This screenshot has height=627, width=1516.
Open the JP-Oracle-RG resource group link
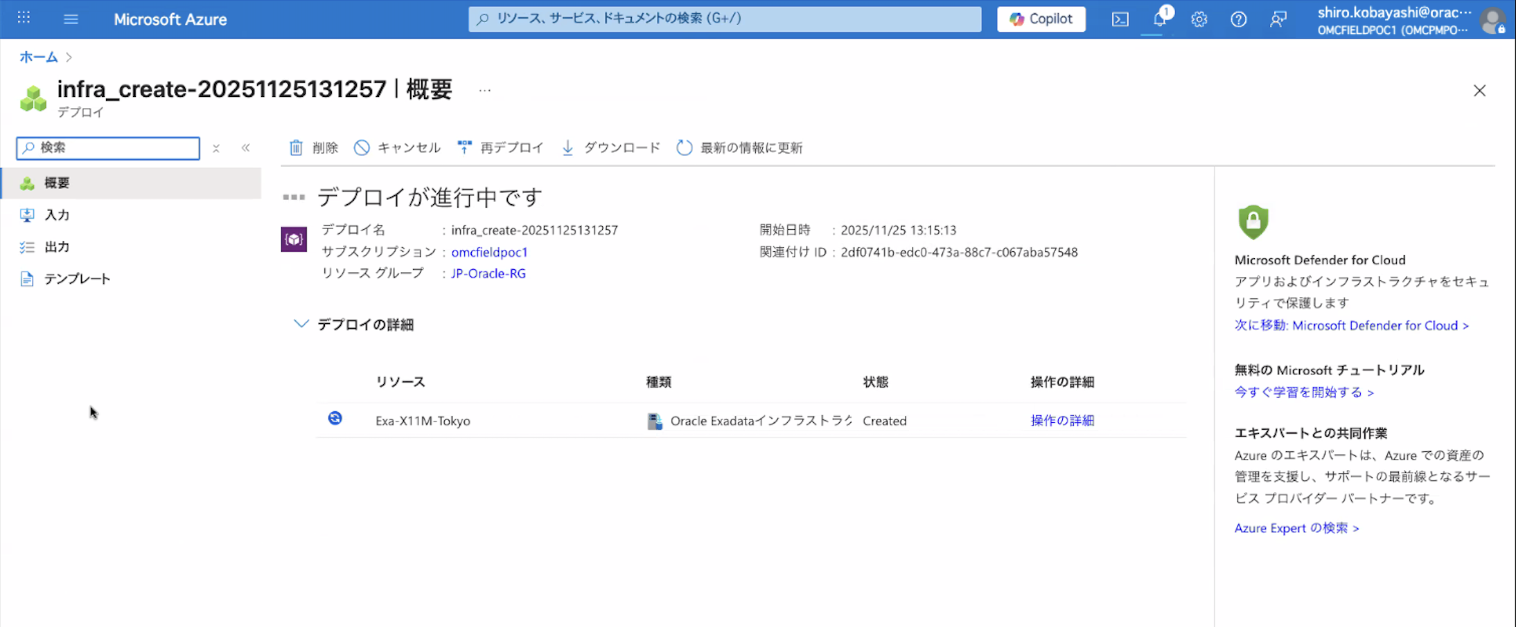(487, 273)
